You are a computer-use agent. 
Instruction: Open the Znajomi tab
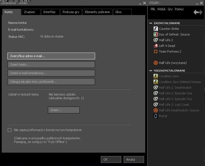point(31,12)
